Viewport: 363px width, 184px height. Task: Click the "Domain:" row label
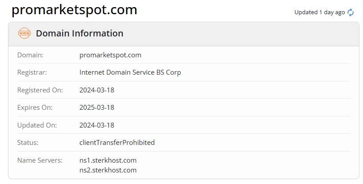tap(30, 55)
